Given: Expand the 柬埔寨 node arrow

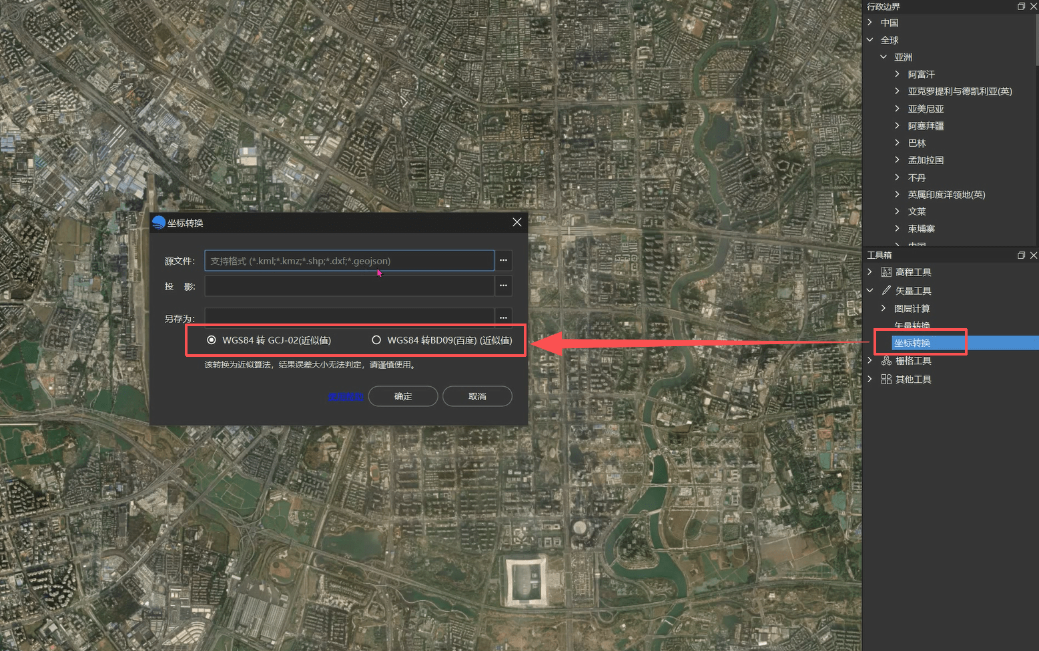Looking at the screenshot, I should point(897,228).
